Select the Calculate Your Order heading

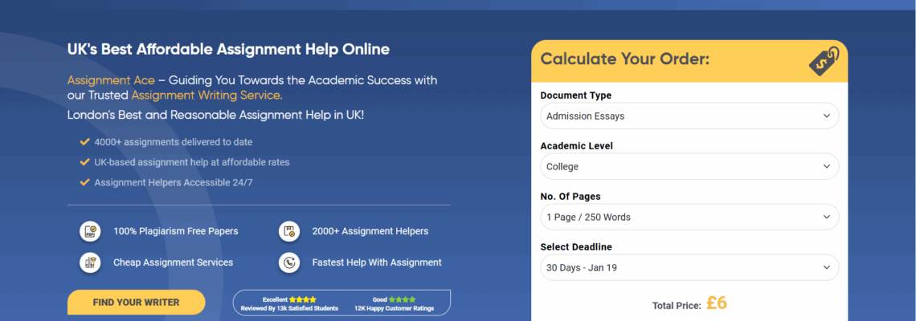(x=624, y=59)
